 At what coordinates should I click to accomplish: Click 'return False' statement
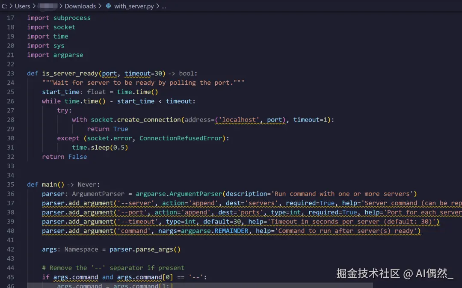(x=65, y=157)
